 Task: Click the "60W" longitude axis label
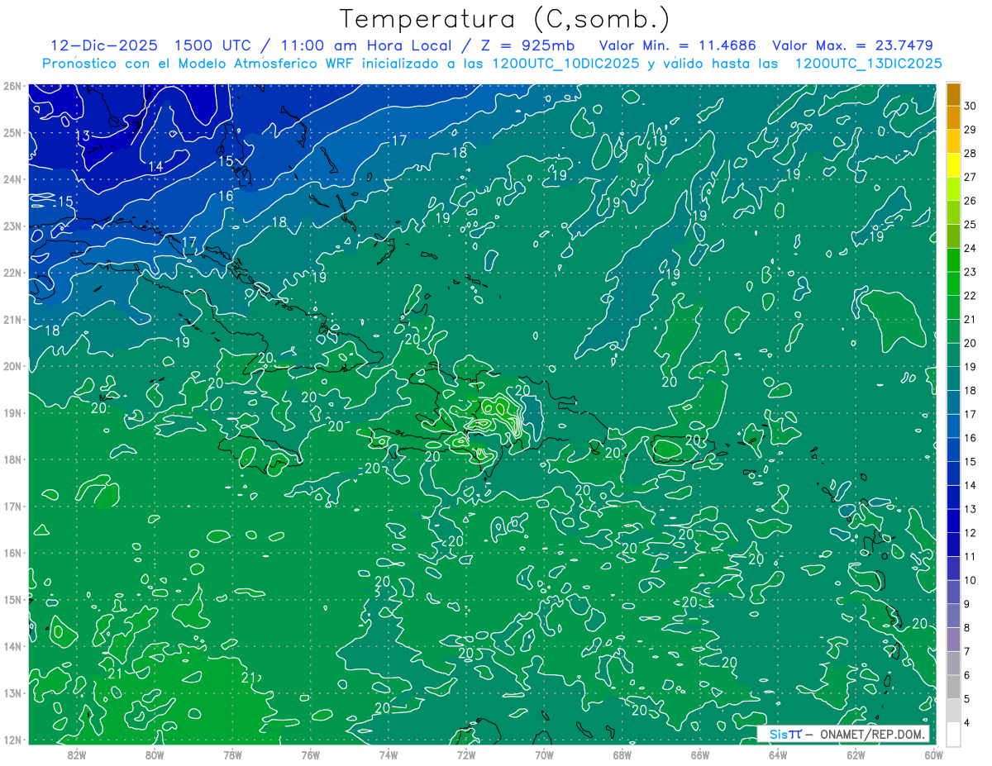click(933, 755)
